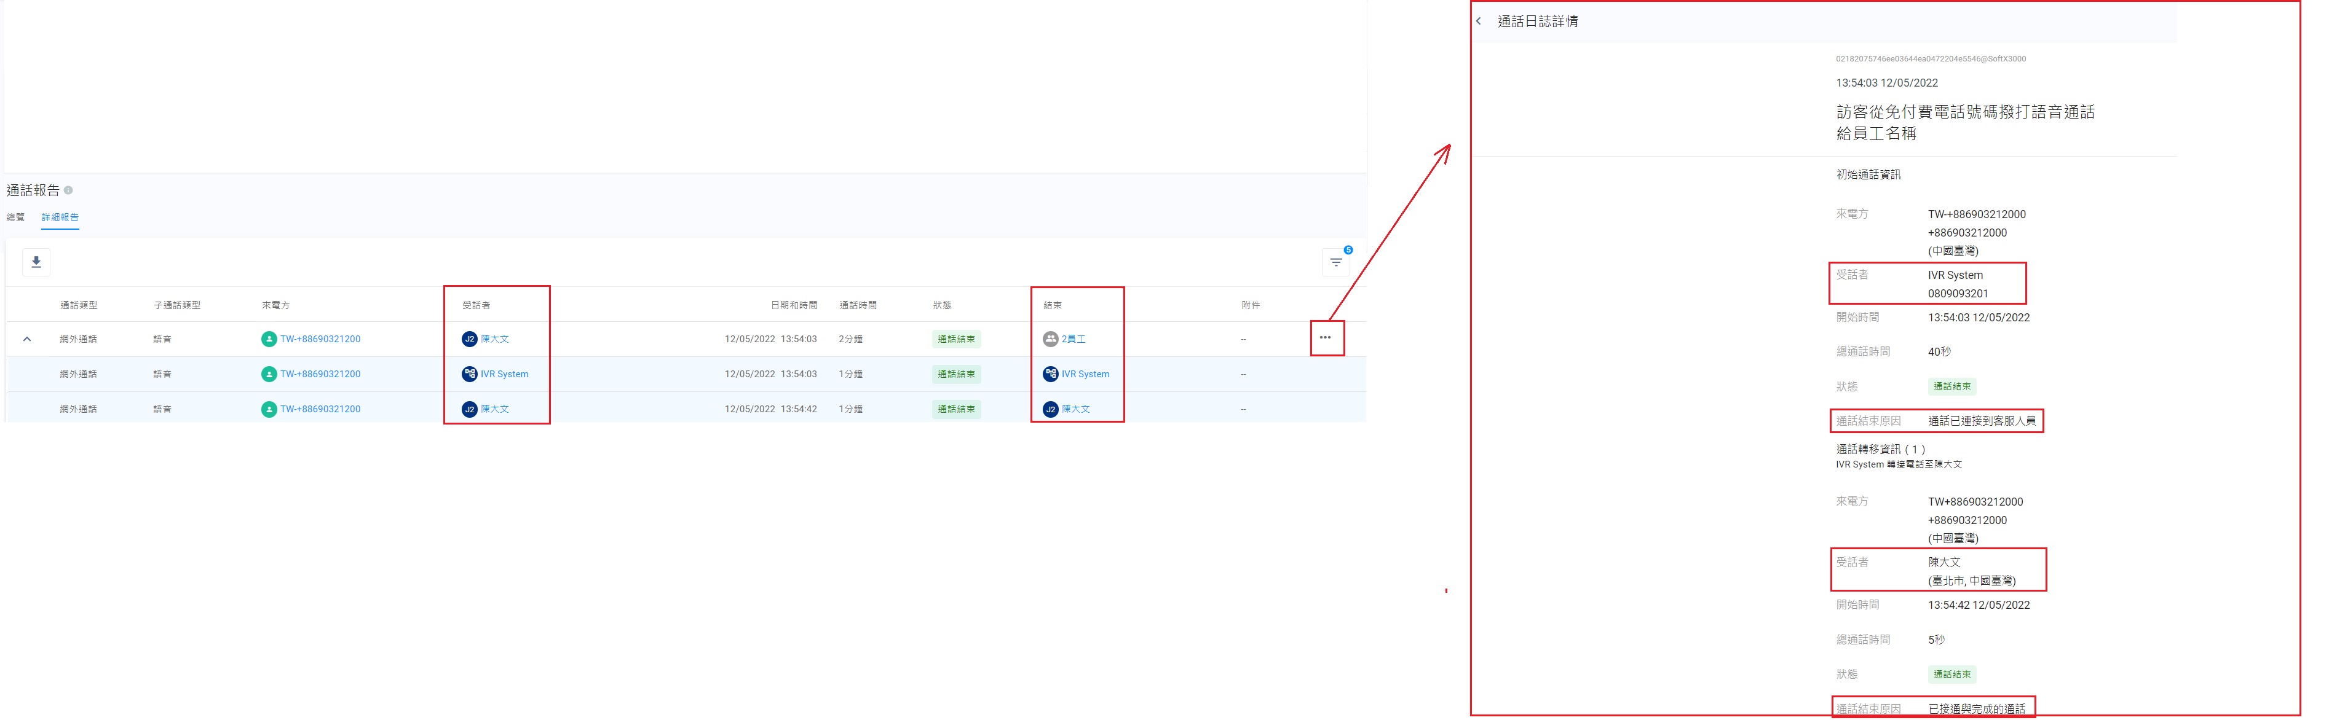
Task: Click the first-row green caller avatar icon
Action: [269, 338]
